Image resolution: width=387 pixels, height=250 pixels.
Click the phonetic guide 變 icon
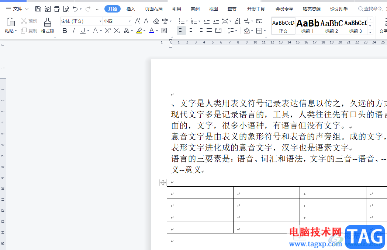point(165,21)
